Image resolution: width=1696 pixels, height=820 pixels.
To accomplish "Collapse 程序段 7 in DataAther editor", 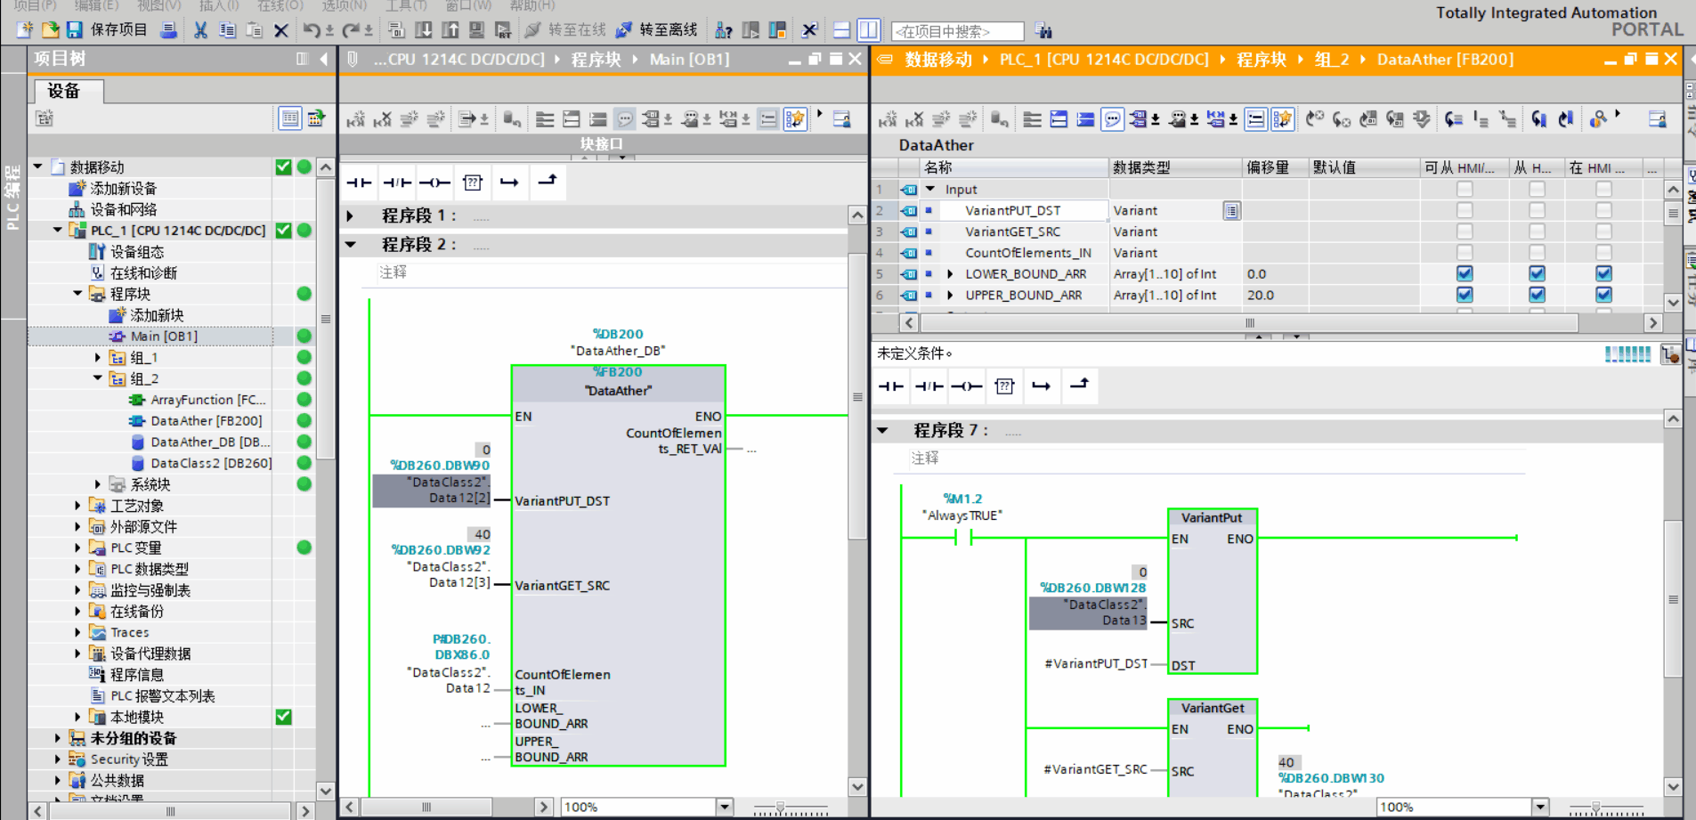I will pos(882,430).
